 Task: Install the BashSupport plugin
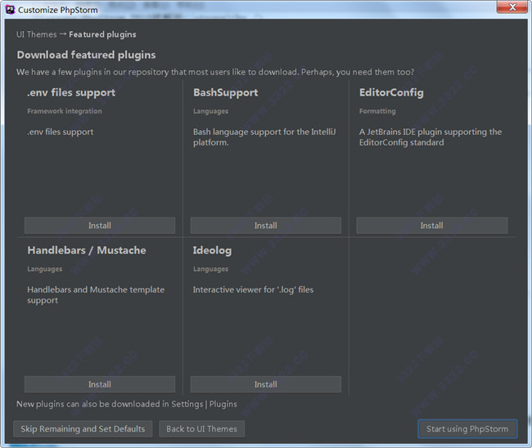[x=266, y=226]
